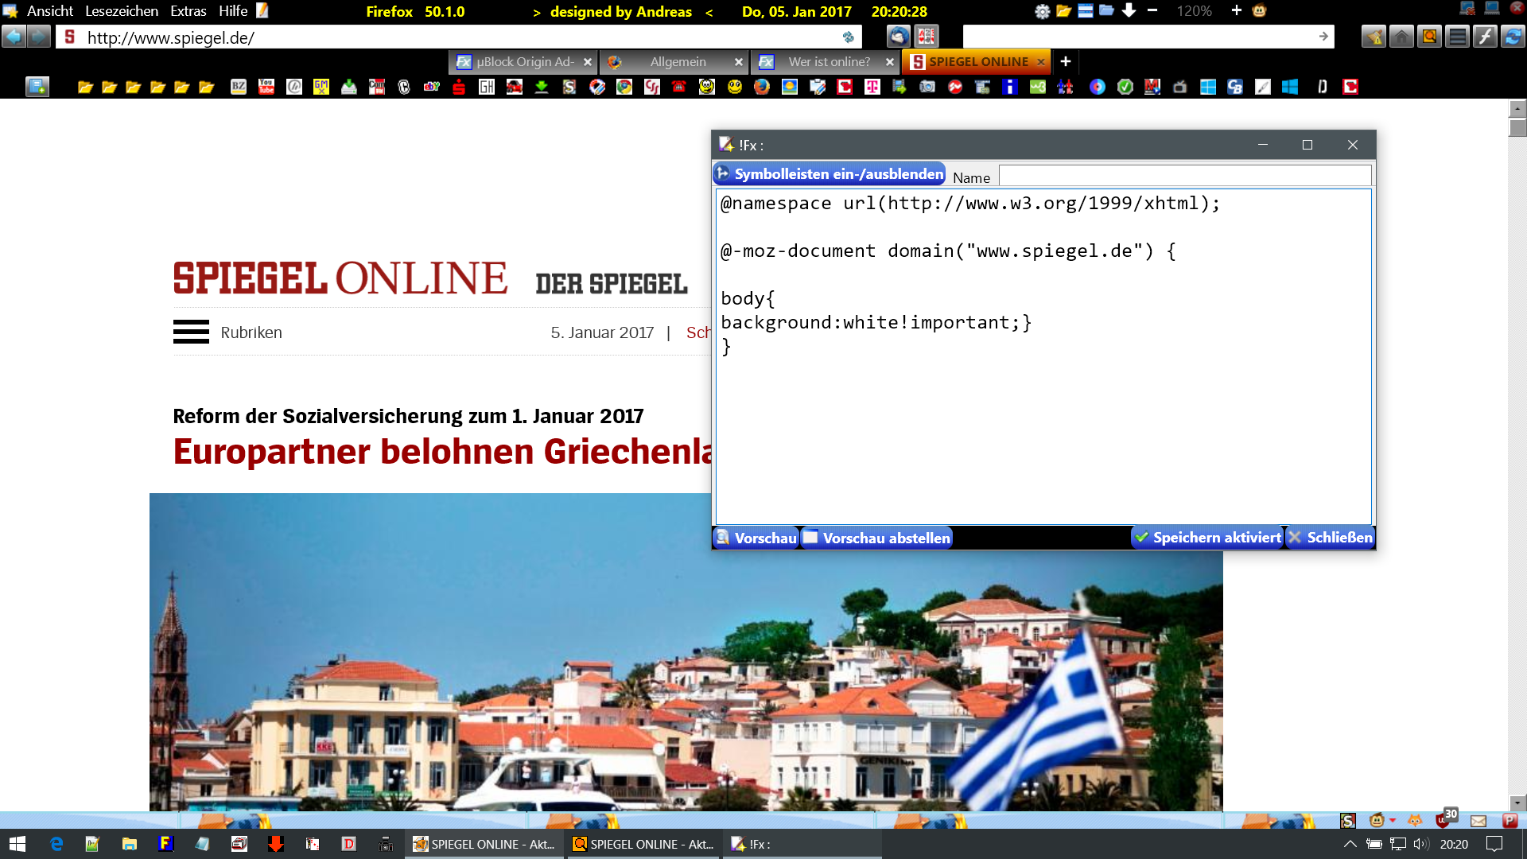Viewport: 1527px width, 859px height.
Task: Open the Lesezeichen menu
Action: coord(121,11)
